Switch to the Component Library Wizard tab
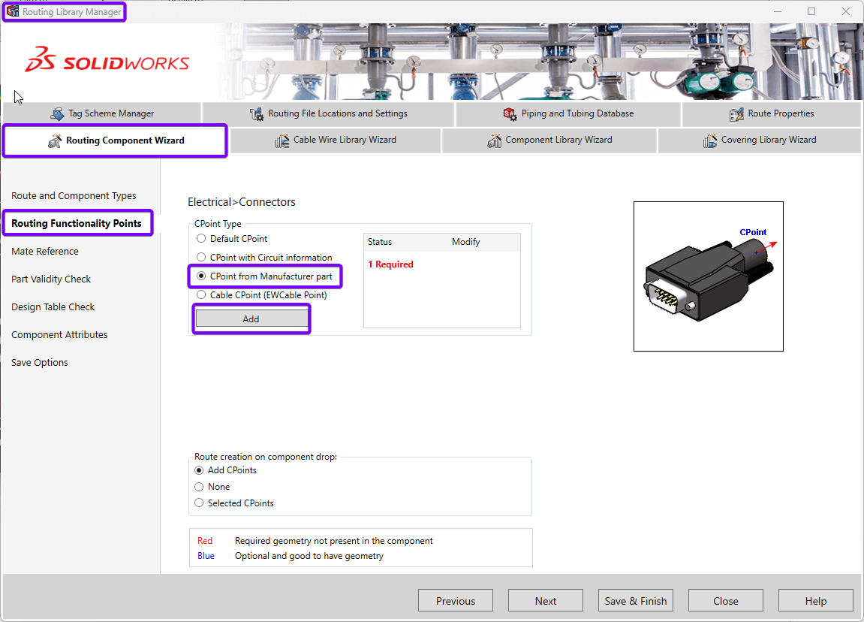Viewport: 864px width, 622px height. click(549, 140)
